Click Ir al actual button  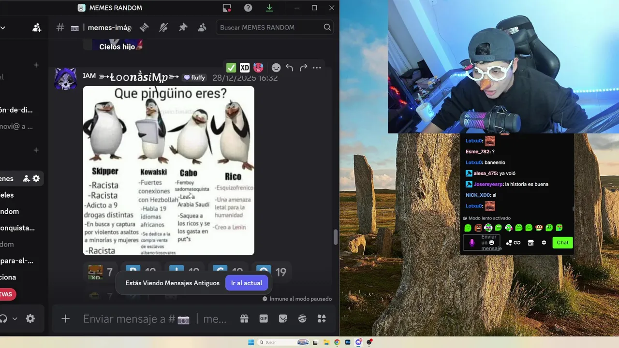[246, 283]
